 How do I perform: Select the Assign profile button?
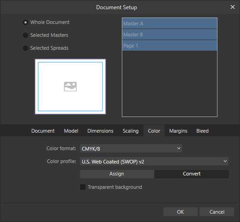pos(117,174)
